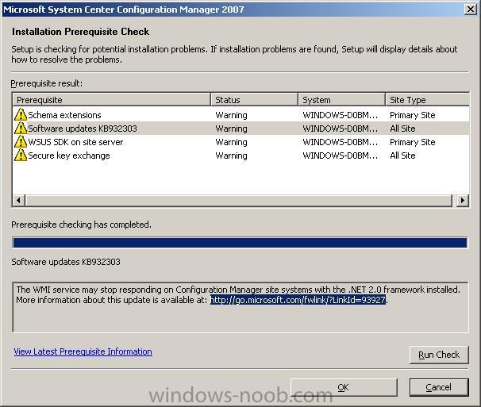Click the Warning status of Secure key exchange

[x=231, y=156]
